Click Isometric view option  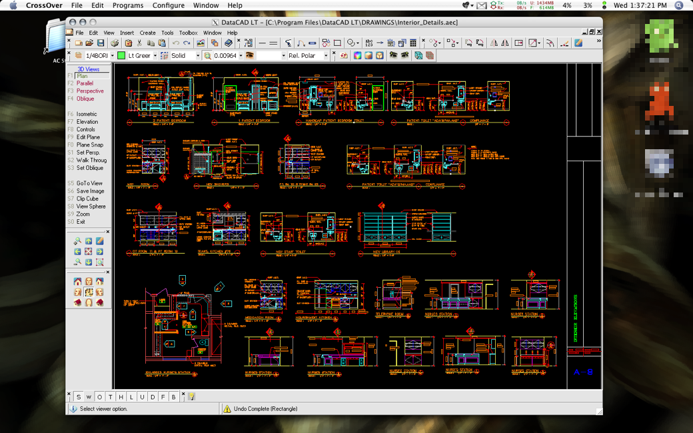tap(87, 115)
